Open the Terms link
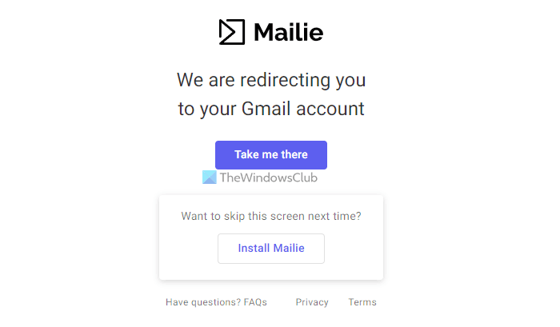The width and height of the screenshot is (560, 327). click(362, 302)
